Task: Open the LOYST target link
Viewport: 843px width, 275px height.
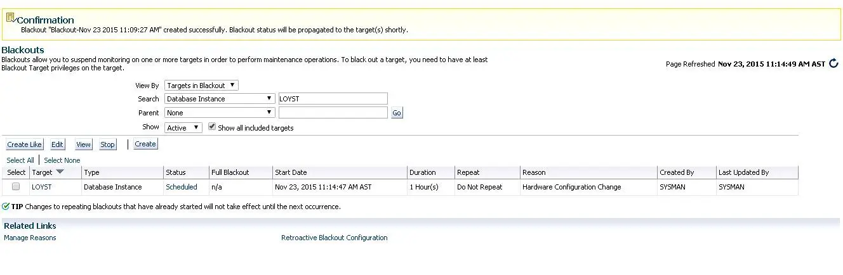Action: 42,187
